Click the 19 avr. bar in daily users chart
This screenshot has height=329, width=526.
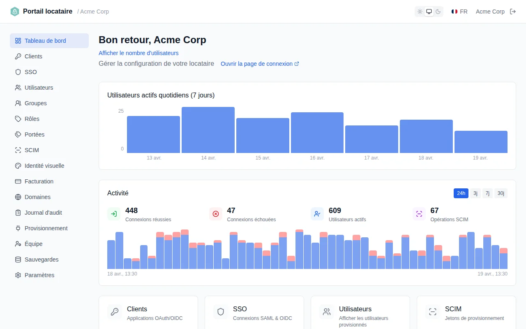tap(481, 142)
